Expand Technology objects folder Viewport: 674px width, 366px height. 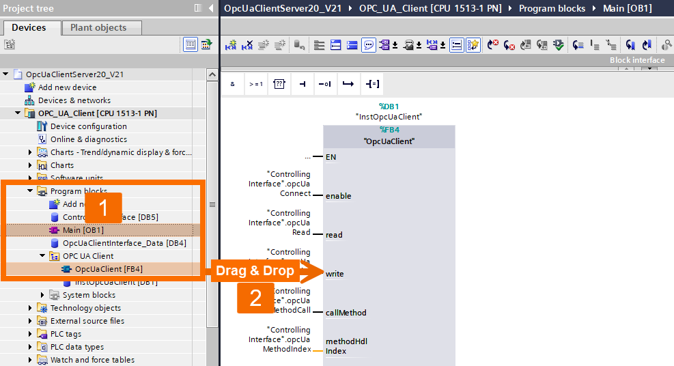29,307
